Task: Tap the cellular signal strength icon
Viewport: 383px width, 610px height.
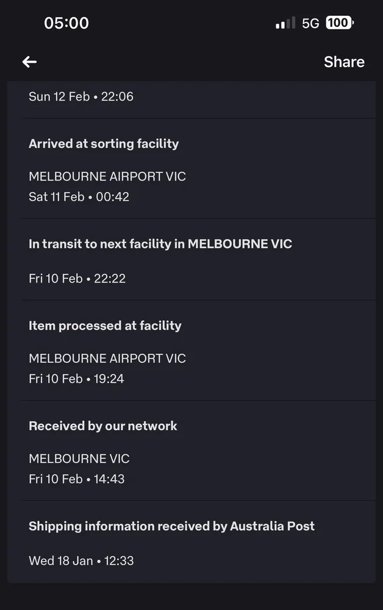Action: 285,24
